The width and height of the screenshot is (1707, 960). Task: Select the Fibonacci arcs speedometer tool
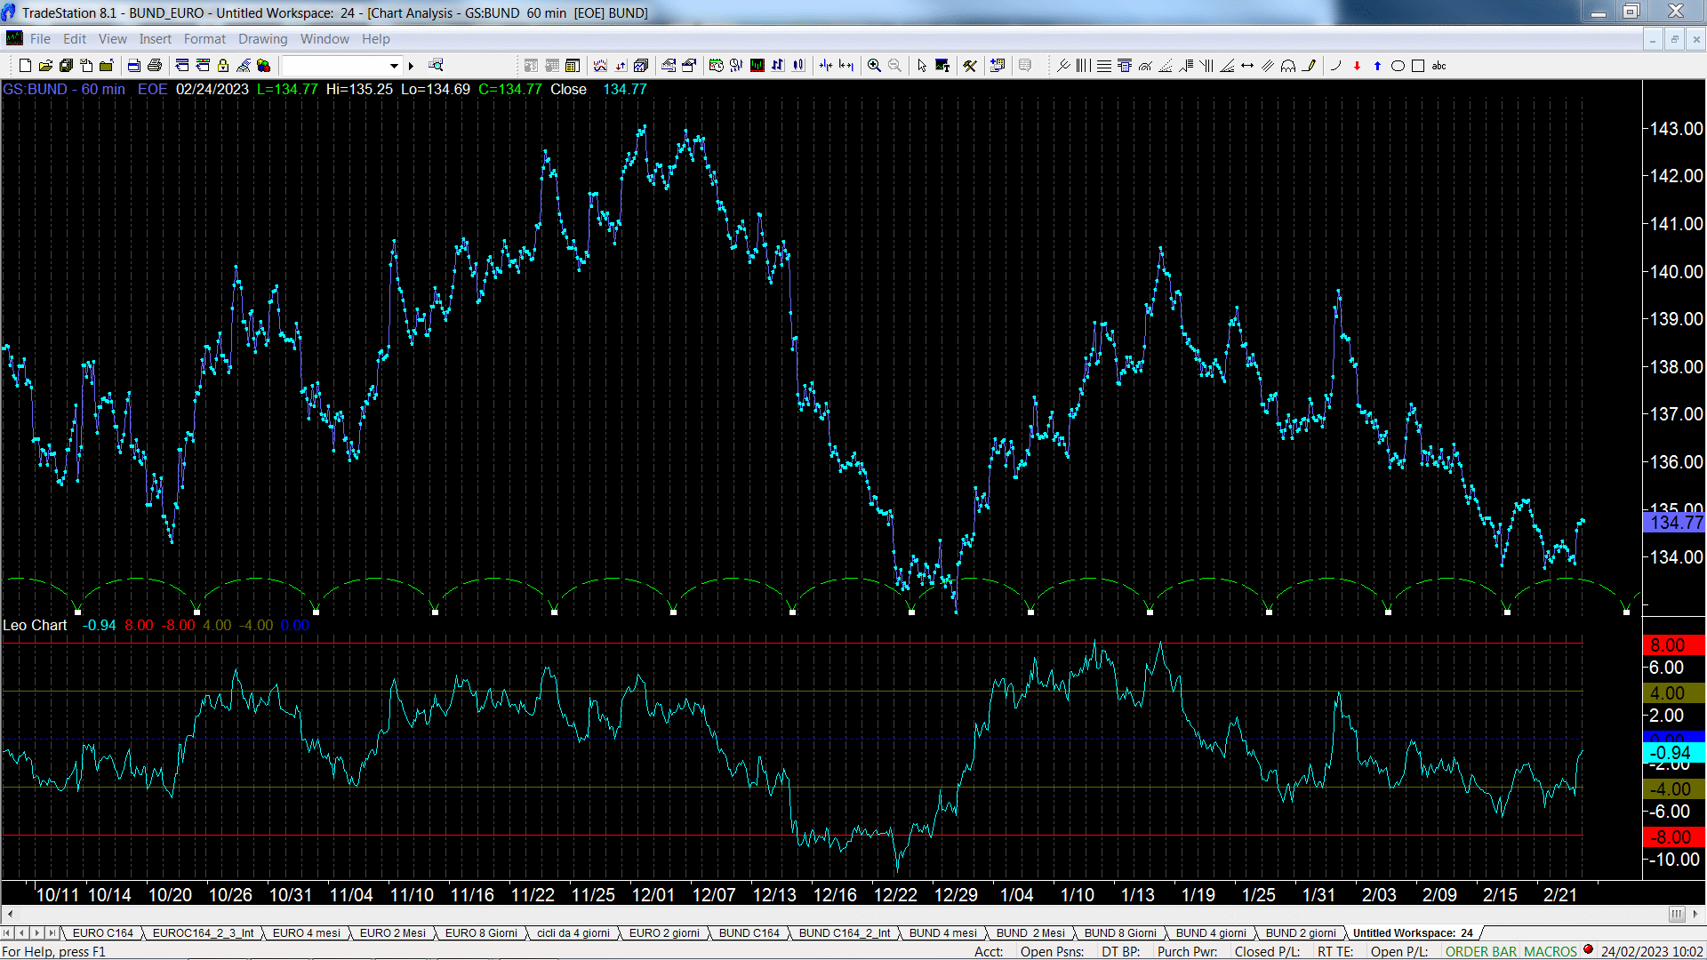point(1145,66)
